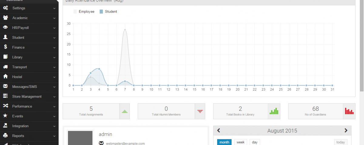Expand the Store Management menu chevron

54,97
